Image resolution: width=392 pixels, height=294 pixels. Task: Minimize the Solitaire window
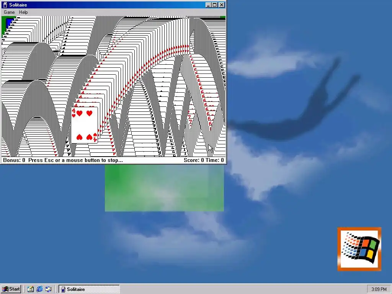pos(208,5)
